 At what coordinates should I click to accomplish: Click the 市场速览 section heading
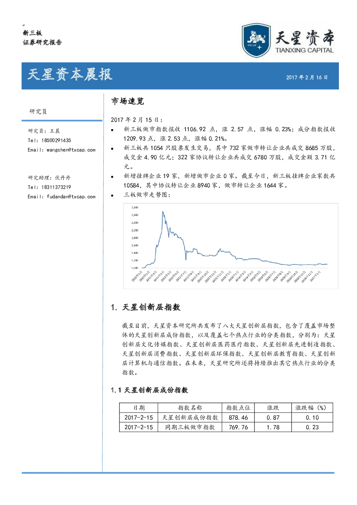click(127, 101)
